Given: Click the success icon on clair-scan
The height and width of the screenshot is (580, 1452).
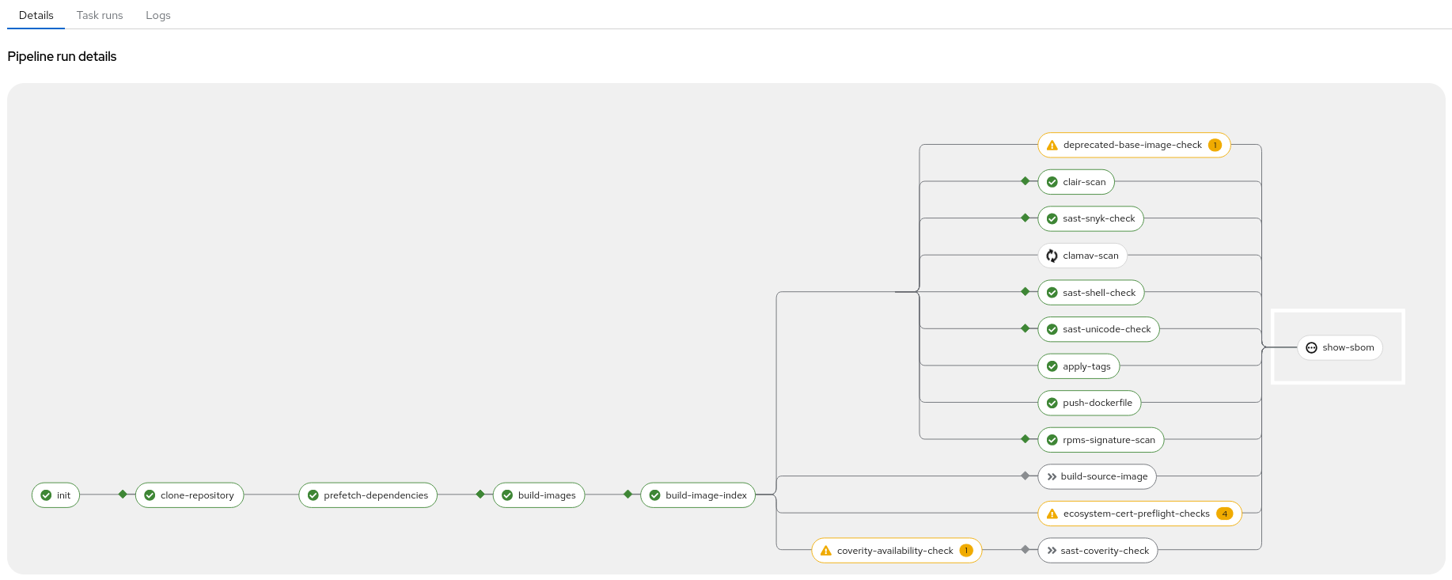Looking at the screenshot, I should click(1052, 182).
